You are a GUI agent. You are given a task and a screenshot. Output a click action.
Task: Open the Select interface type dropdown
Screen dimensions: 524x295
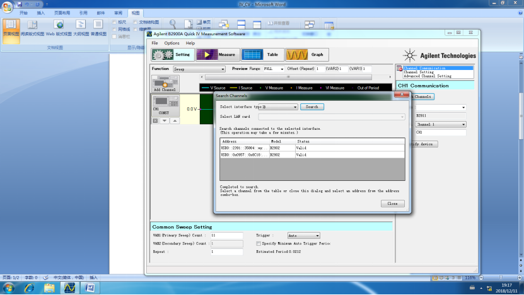278,107
